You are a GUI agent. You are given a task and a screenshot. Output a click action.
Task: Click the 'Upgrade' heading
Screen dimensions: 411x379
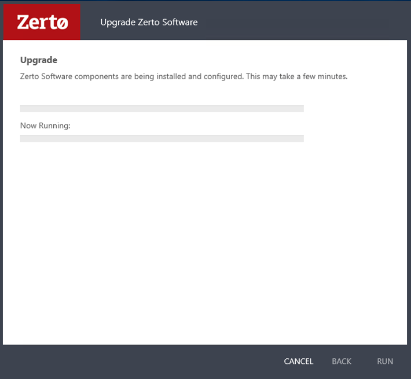coord(39,60)
